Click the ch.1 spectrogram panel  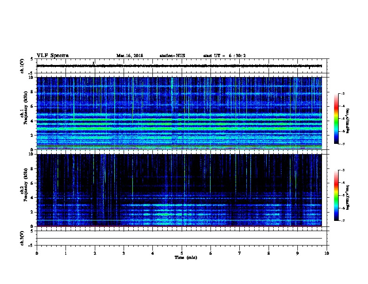click(x=179, y=113)
